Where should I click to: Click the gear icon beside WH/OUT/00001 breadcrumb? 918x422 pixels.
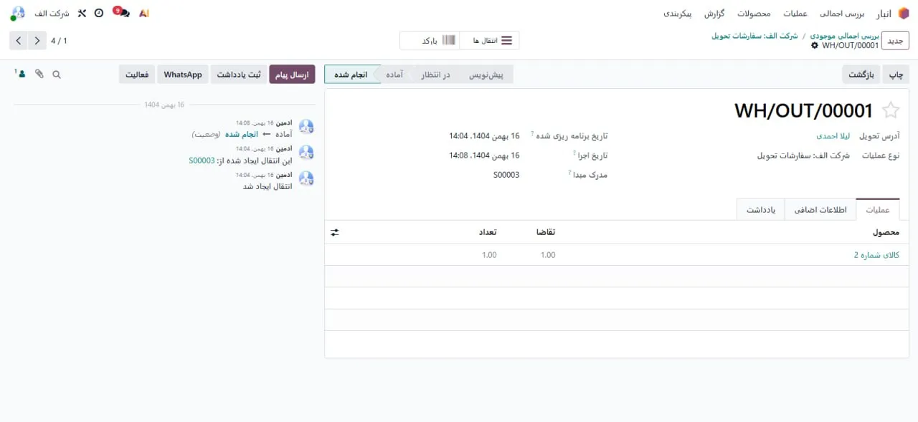tap(814, 45)
